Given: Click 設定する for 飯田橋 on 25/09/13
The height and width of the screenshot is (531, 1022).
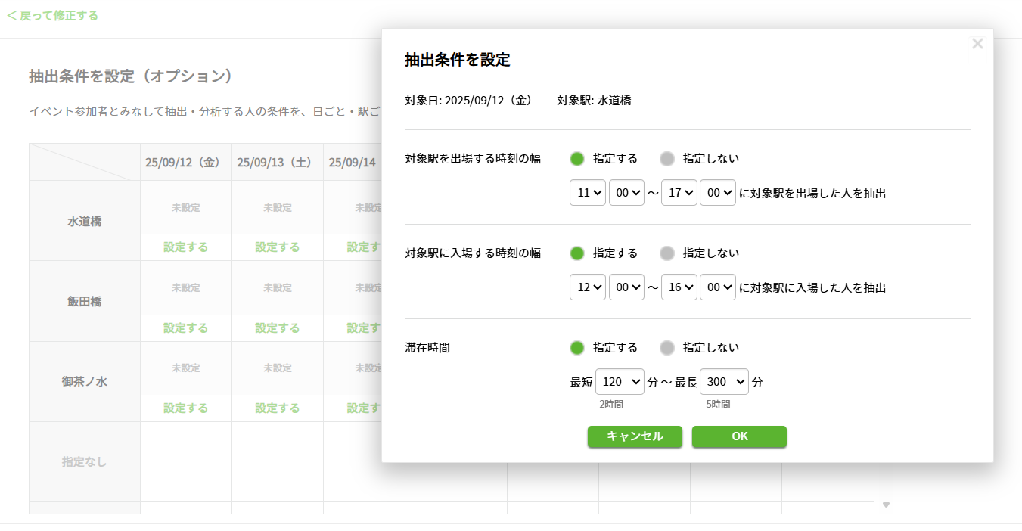Looking at the screenshot, I should click(x=277, y=328).
